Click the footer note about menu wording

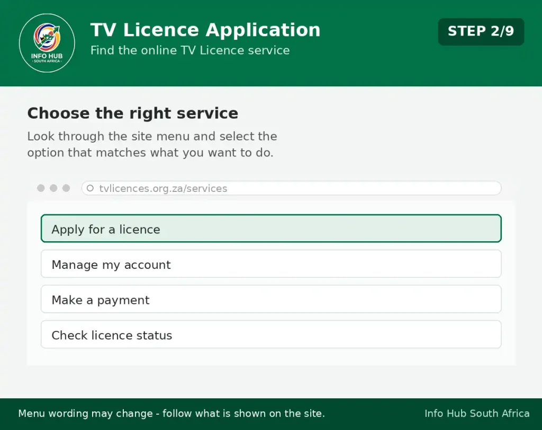(171, 414)
